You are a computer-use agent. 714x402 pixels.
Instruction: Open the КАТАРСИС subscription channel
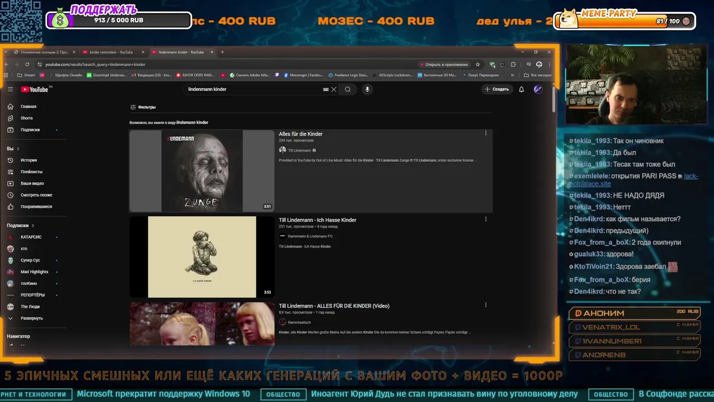[x=31, y=237]
